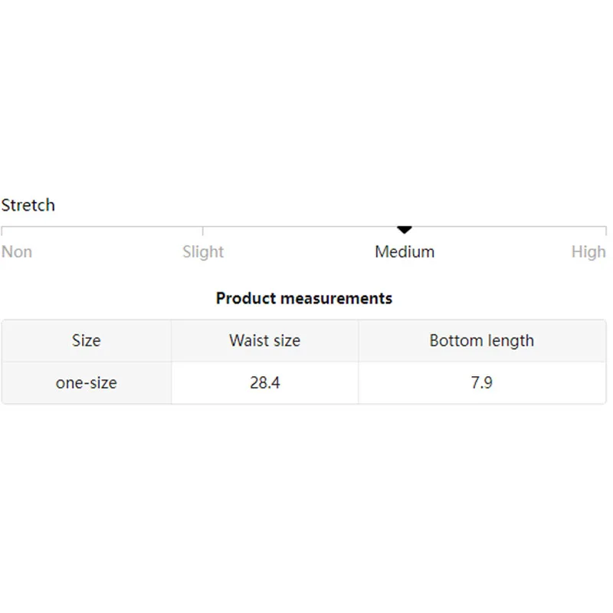The height and width of the screenshot is (613, 613).
Task: Click the stretch scale tick near Slight
Action: pyautogui.click(x=203, y=230)
